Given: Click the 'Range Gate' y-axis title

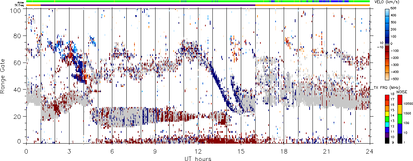Looking at the screenshot, I should (3, 76).
